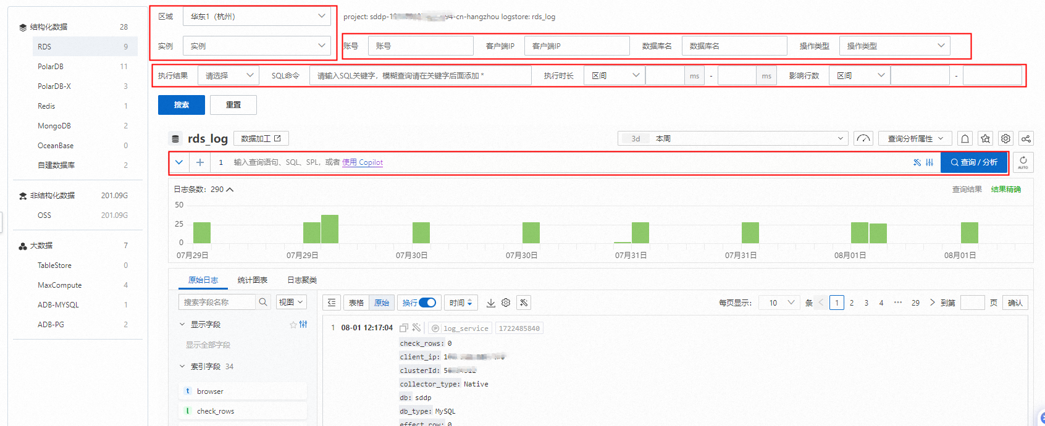Click the 非结构化数据 icon

[23, 196]
